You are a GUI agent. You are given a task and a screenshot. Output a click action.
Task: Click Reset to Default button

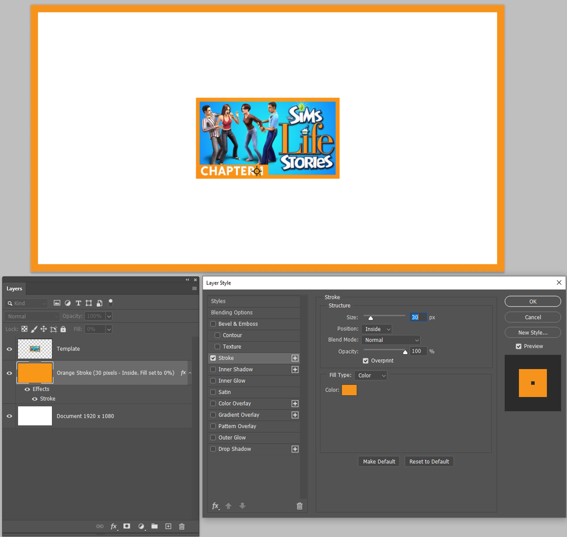pyautogui.click(x=429, y=462)
